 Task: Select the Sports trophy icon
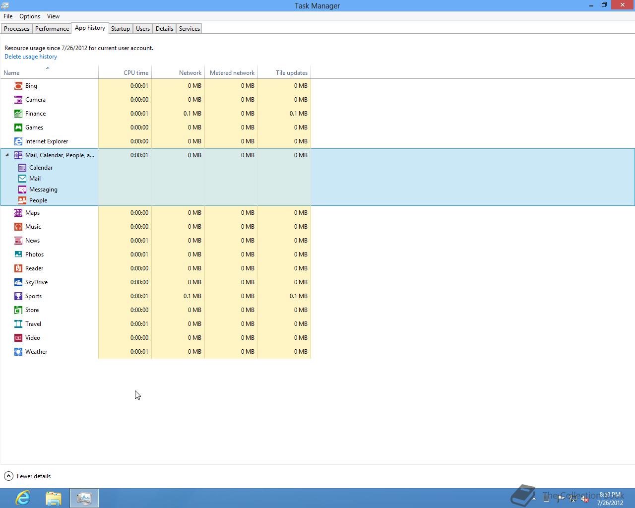click(x=18, y=296)
